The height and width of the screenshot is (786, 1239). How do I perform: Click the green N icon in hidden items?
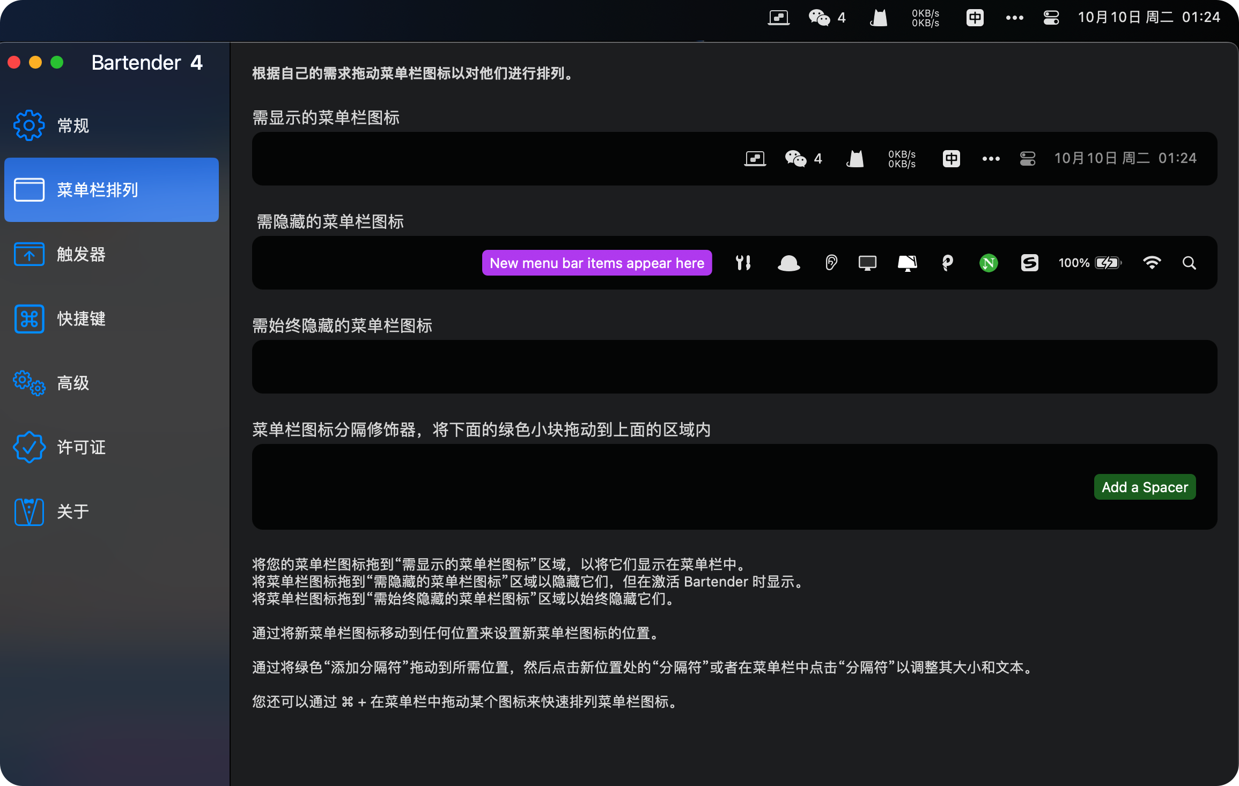988,263
